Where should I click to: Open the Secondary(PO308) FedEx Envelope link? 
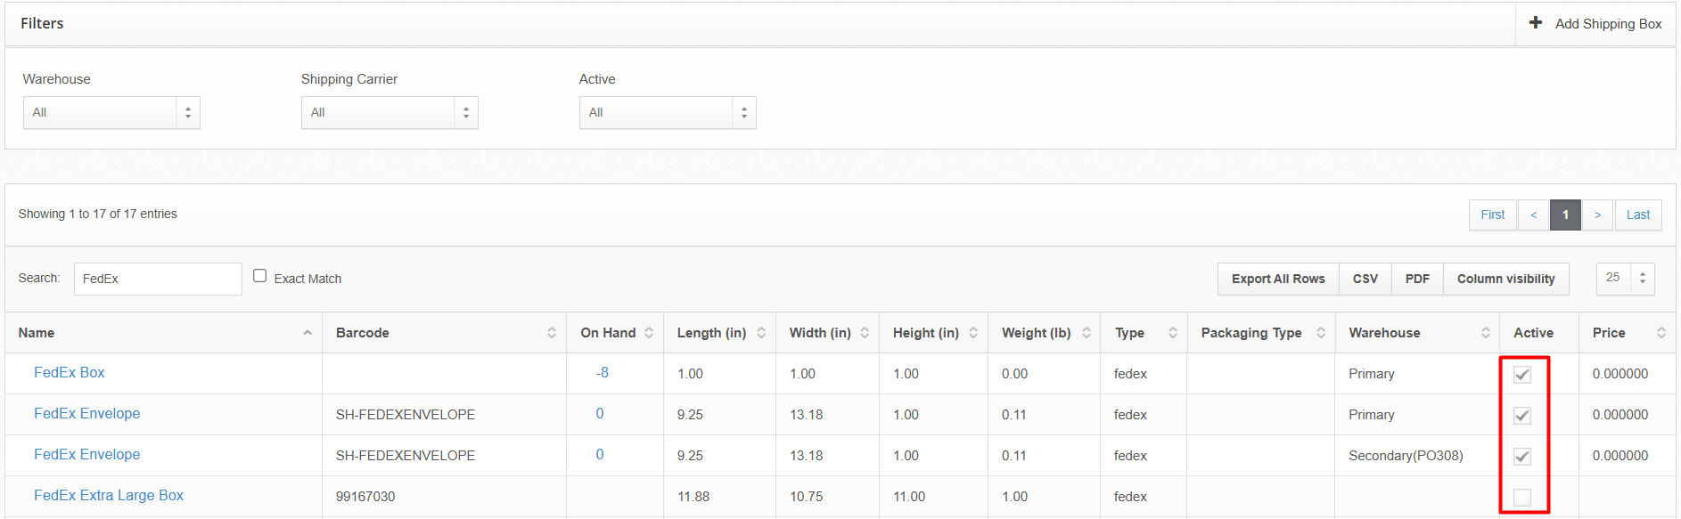[87, 454]
